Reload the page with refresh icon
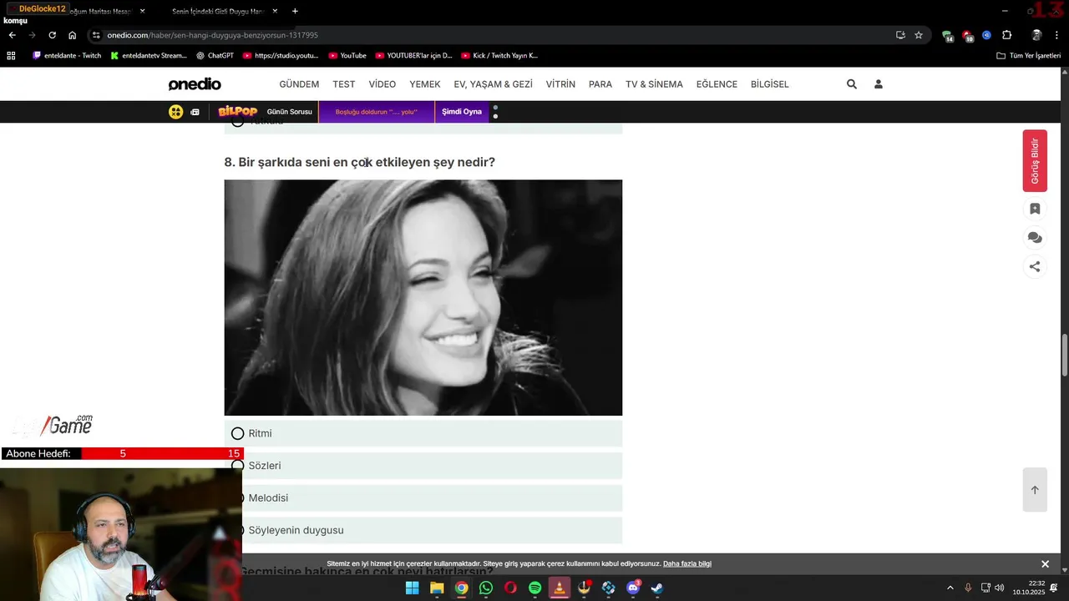The width and height of the screenshot is (1069, 601). point(52,35)
